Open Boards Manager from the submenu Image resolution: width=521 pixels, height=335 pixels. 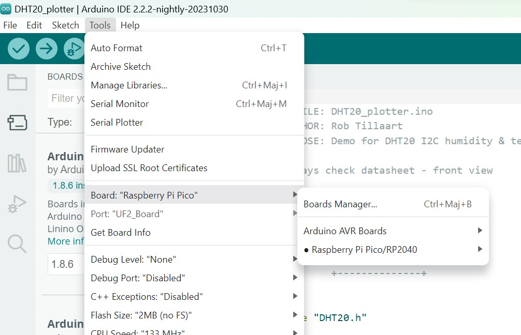pos(393,204)
